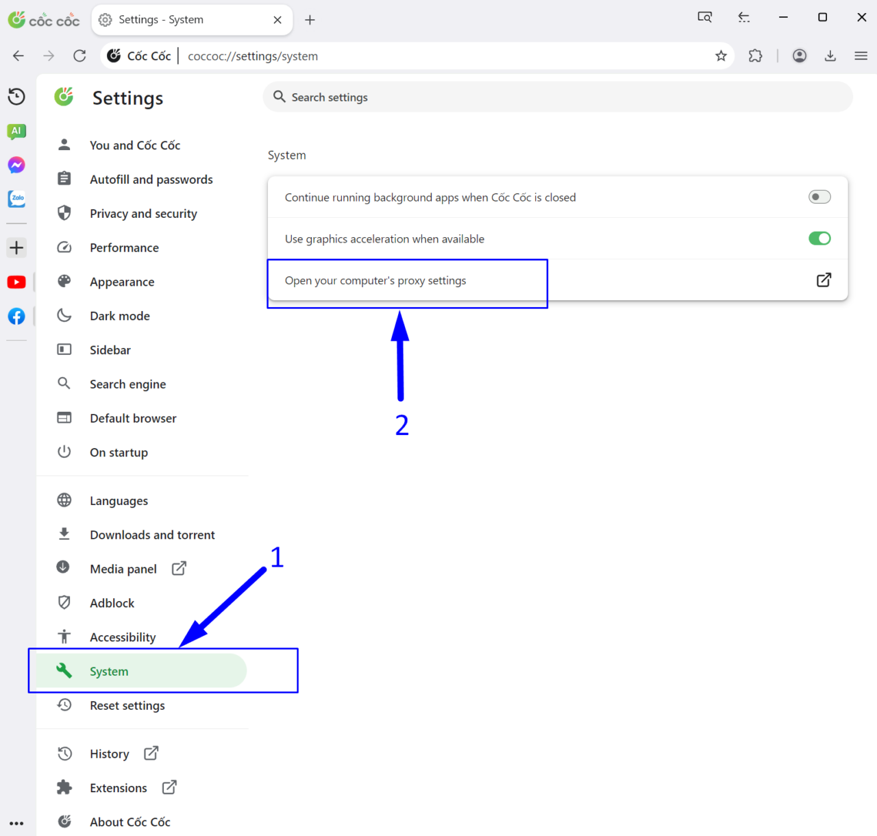Open Messenger in the left sidebar
Image resolution: width=877 pixels, height=836 pixels.
tap(16, 165)
